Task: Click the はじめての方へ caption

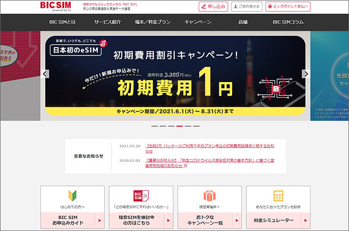Action: [x=72, y=207]
